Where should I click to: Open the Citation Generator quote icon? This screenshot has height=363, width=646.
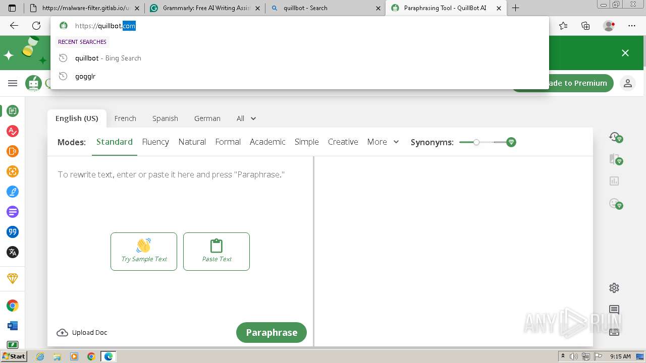[13, 232]
